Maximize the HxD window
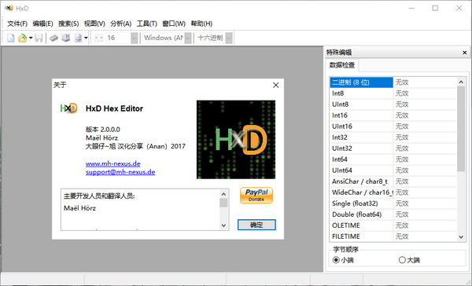 (435, 8)
